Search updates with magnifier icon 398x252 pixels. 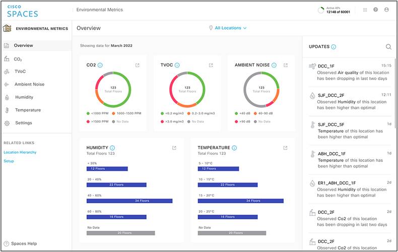pyautogui.click(x=388, y=47)
